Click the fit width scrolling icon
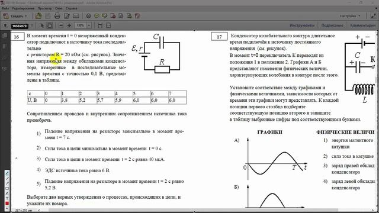Screen dimensions: 379x213 [x=100, y=25]
